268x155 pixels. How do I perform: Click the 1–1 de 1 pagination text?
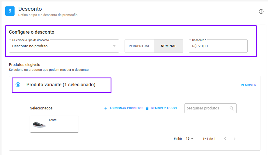[209, 139]
